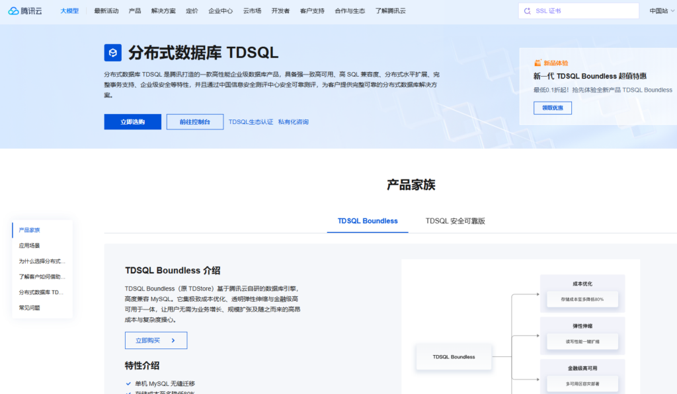This screenshot has height=394, width=677.
Task: Click the 前往控制台 button
Action: pos(195,122)
